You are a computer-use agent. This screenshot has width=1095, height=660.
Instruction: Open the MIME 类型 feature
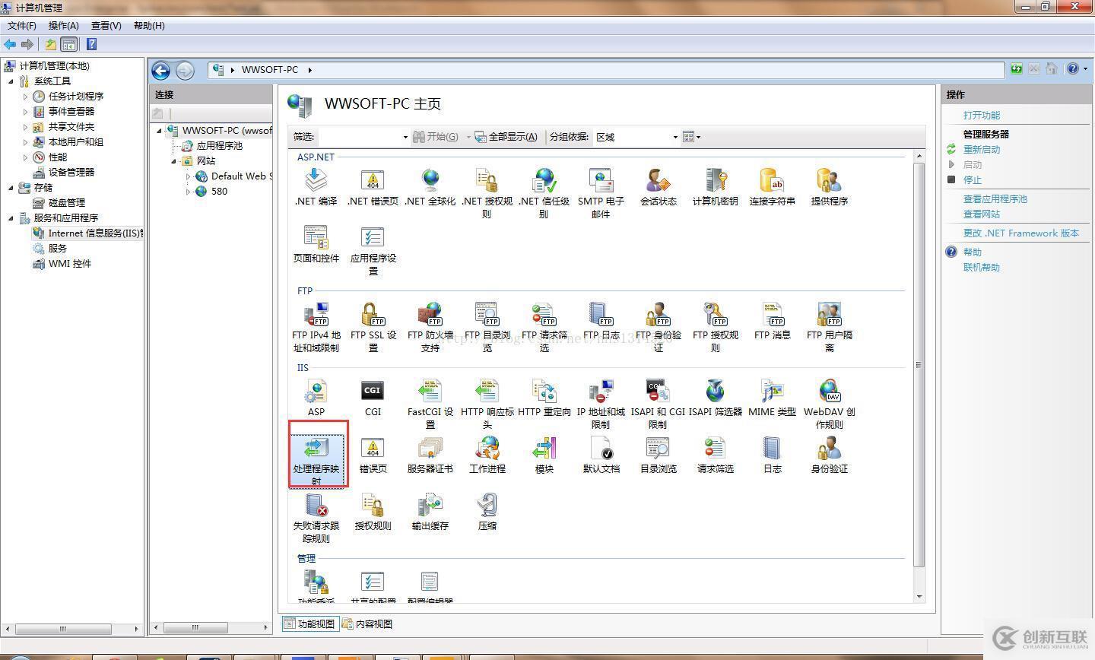772,398
